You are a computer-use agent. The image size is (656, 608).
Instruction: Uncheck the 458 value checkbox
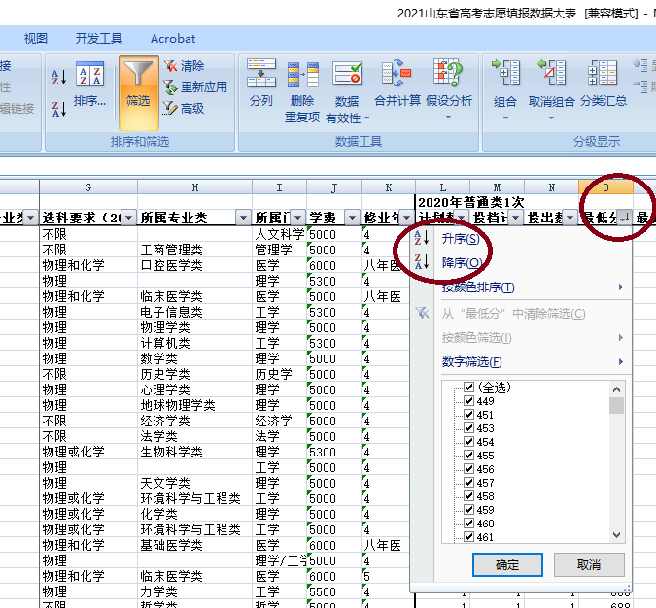click(468, 496)
